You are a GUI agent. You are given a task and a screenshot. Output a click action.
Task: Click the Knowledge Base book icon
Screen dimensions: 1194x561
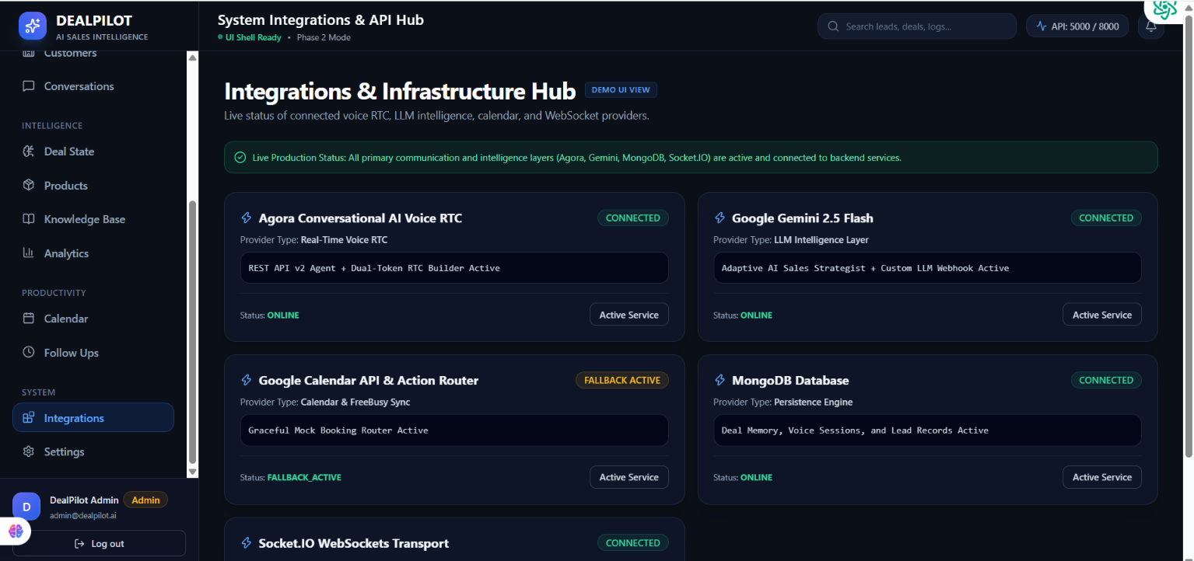(29, 219)
